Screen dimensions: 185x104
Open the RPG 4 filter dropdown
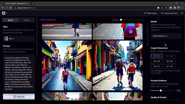[19, 38]
